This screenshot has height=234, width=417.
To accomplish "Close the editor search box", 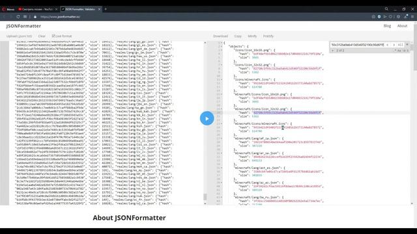I will [x=407, y=45].
